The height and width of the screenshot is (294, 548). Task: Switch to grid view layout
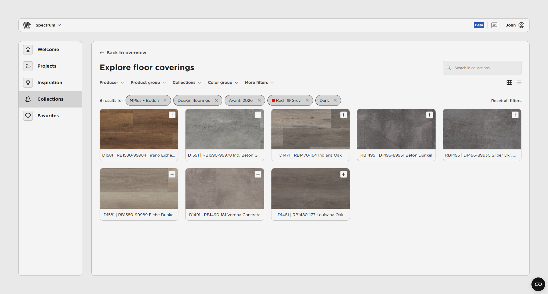[509, 82]
